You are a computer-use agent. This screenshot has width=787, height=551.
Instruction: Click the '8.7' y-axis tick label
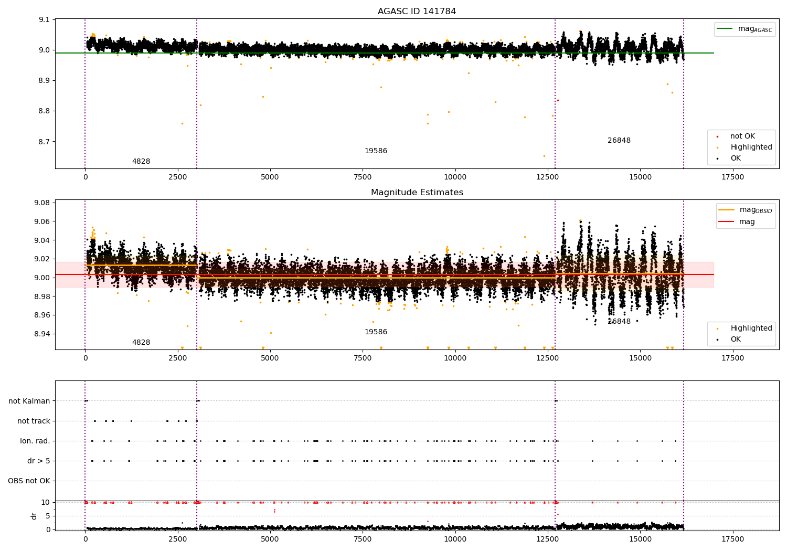44,142
